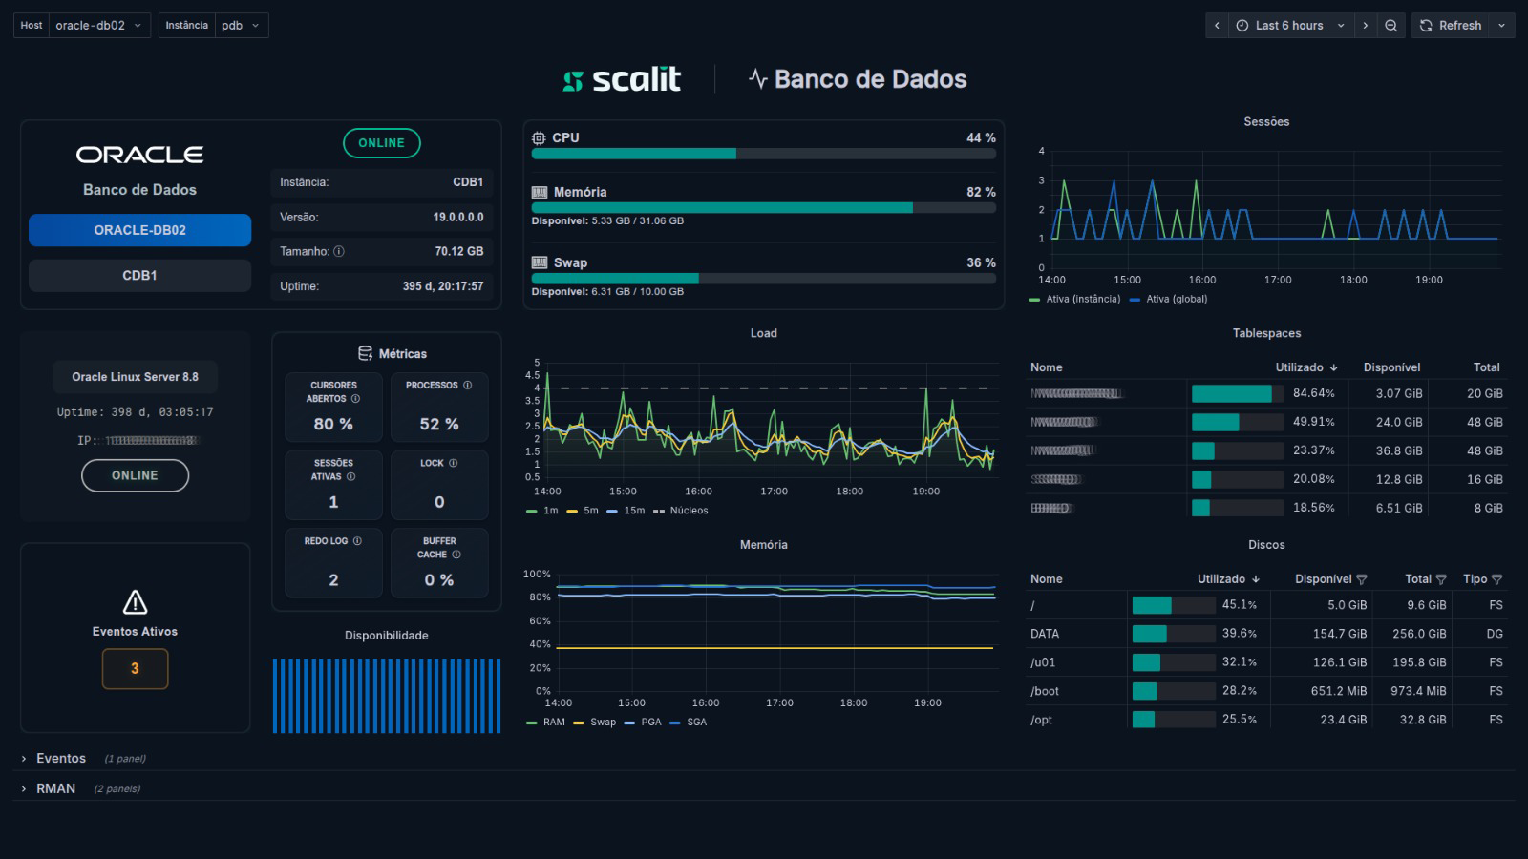The width and height of the screenshot is (1528, 859).
Task: Open the filter for the Tipo column
Action: pyautogui.click(x=1496, y=579)
